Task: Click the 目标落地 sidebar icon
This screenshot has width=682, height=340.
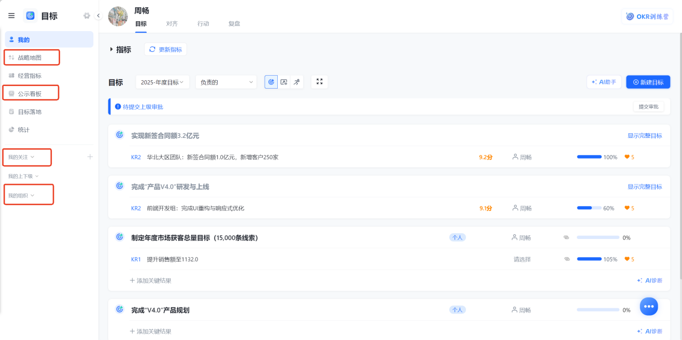Action: tap(11, 111)
